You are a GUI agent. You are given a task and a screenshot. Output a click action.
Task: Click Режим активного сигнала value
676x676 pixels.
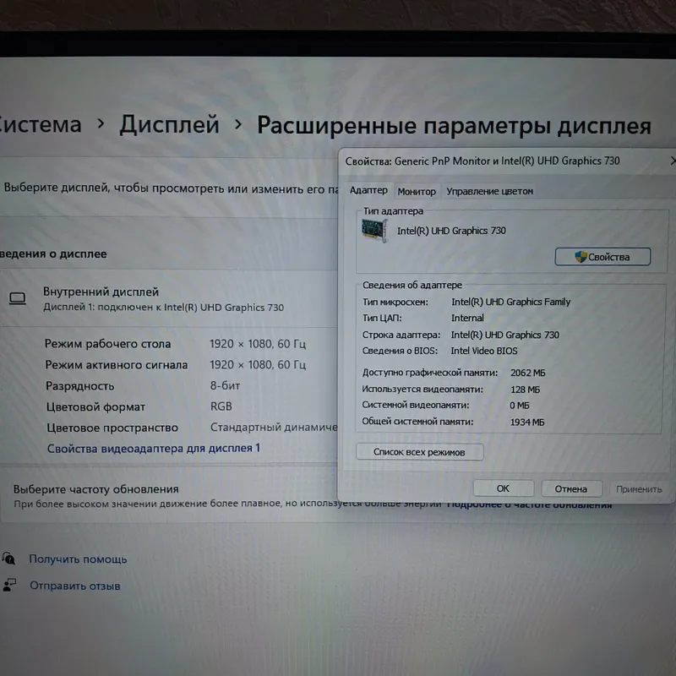pyautogui.click(x=258, y=365)
